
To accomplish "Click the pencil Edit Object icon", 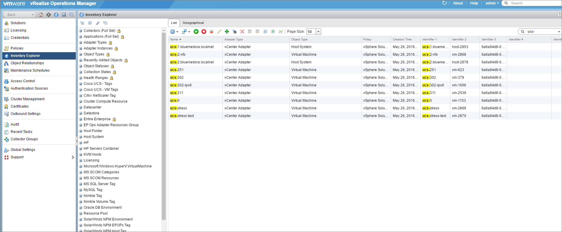I will pos(219,32).
